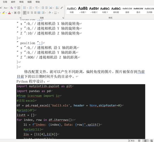Apply paragraph shading paint bucket
Screen dimensions: 154x142
point(50,13)
